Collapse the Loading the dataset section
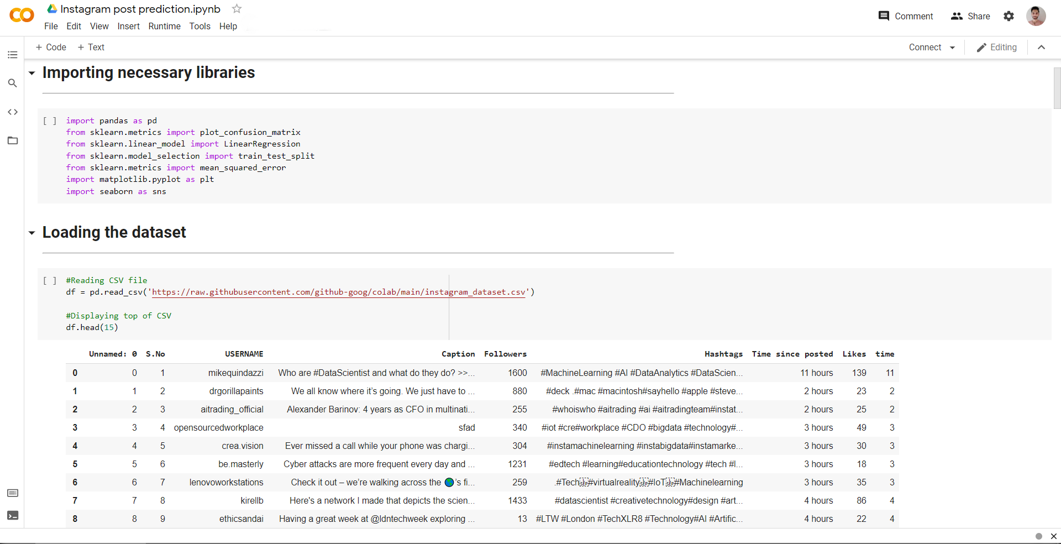The width and height of the screenshot is (1061, 544). (x=32, y=233)
